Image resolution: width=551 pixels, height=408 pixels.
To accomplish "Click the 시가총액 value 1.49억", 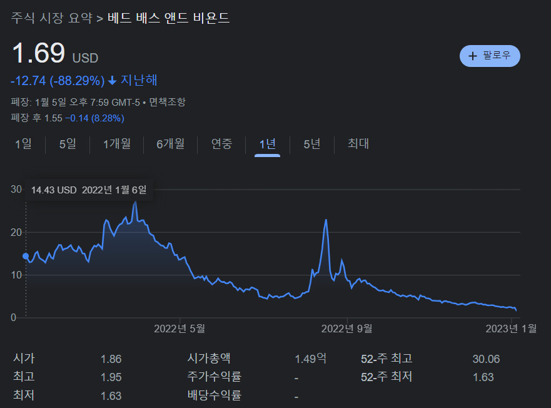I will coord(311,359).
